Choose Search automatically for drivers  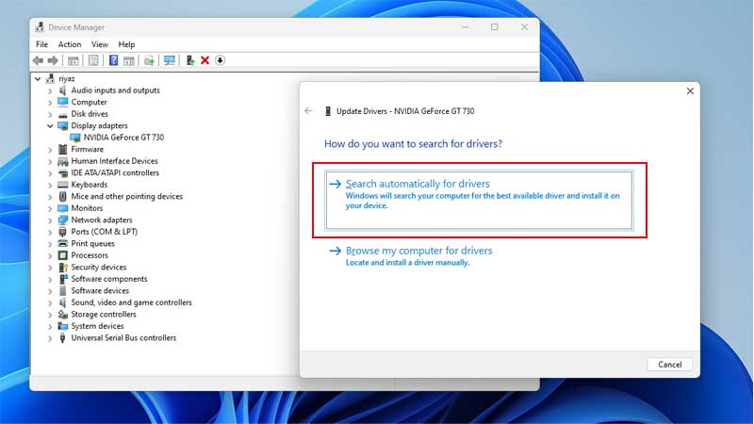pos(479,200)
